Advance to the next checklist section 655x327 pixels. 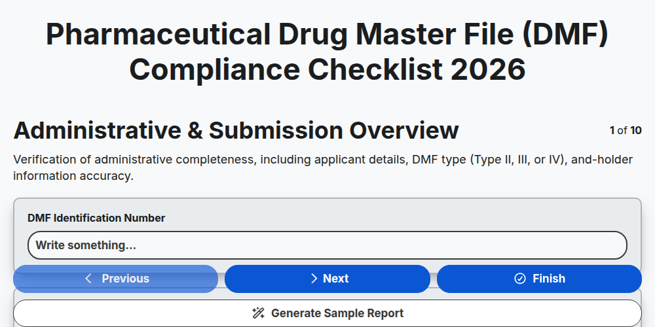(327, 279)
